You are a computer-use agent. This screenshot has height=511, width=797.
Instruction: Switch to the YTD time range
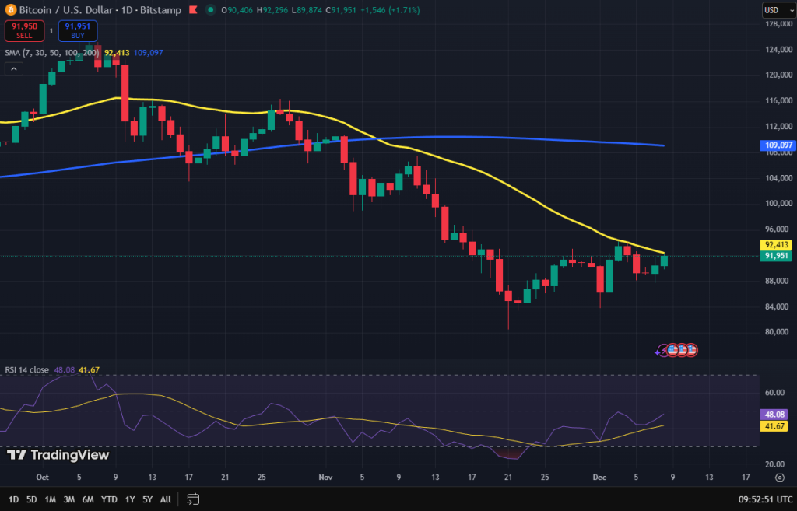click(x=109, y=499)
